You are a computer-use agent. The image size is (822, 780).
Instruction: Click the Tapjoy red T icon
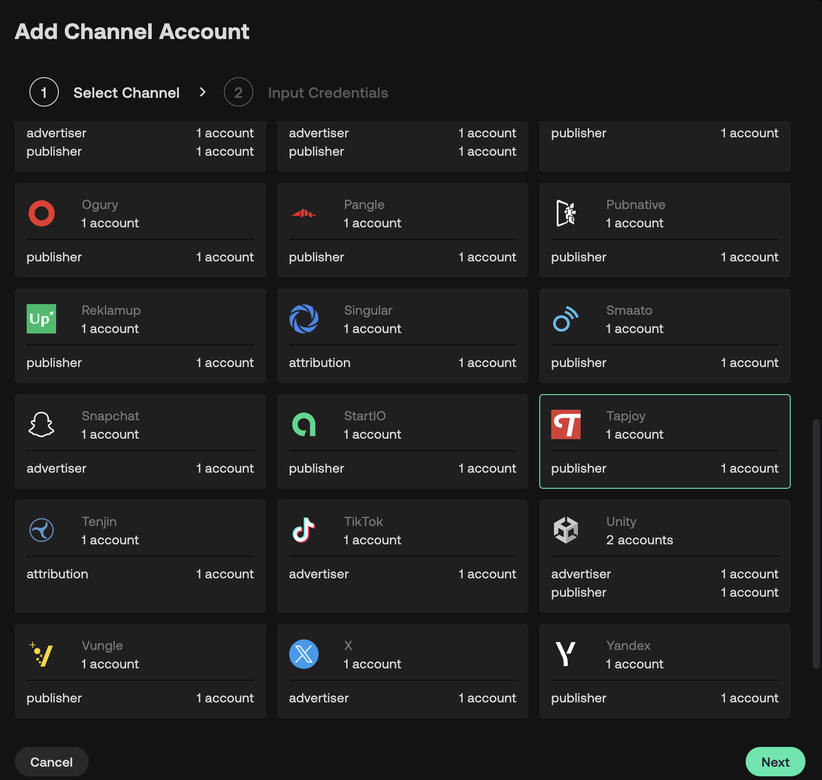point(566,424)
